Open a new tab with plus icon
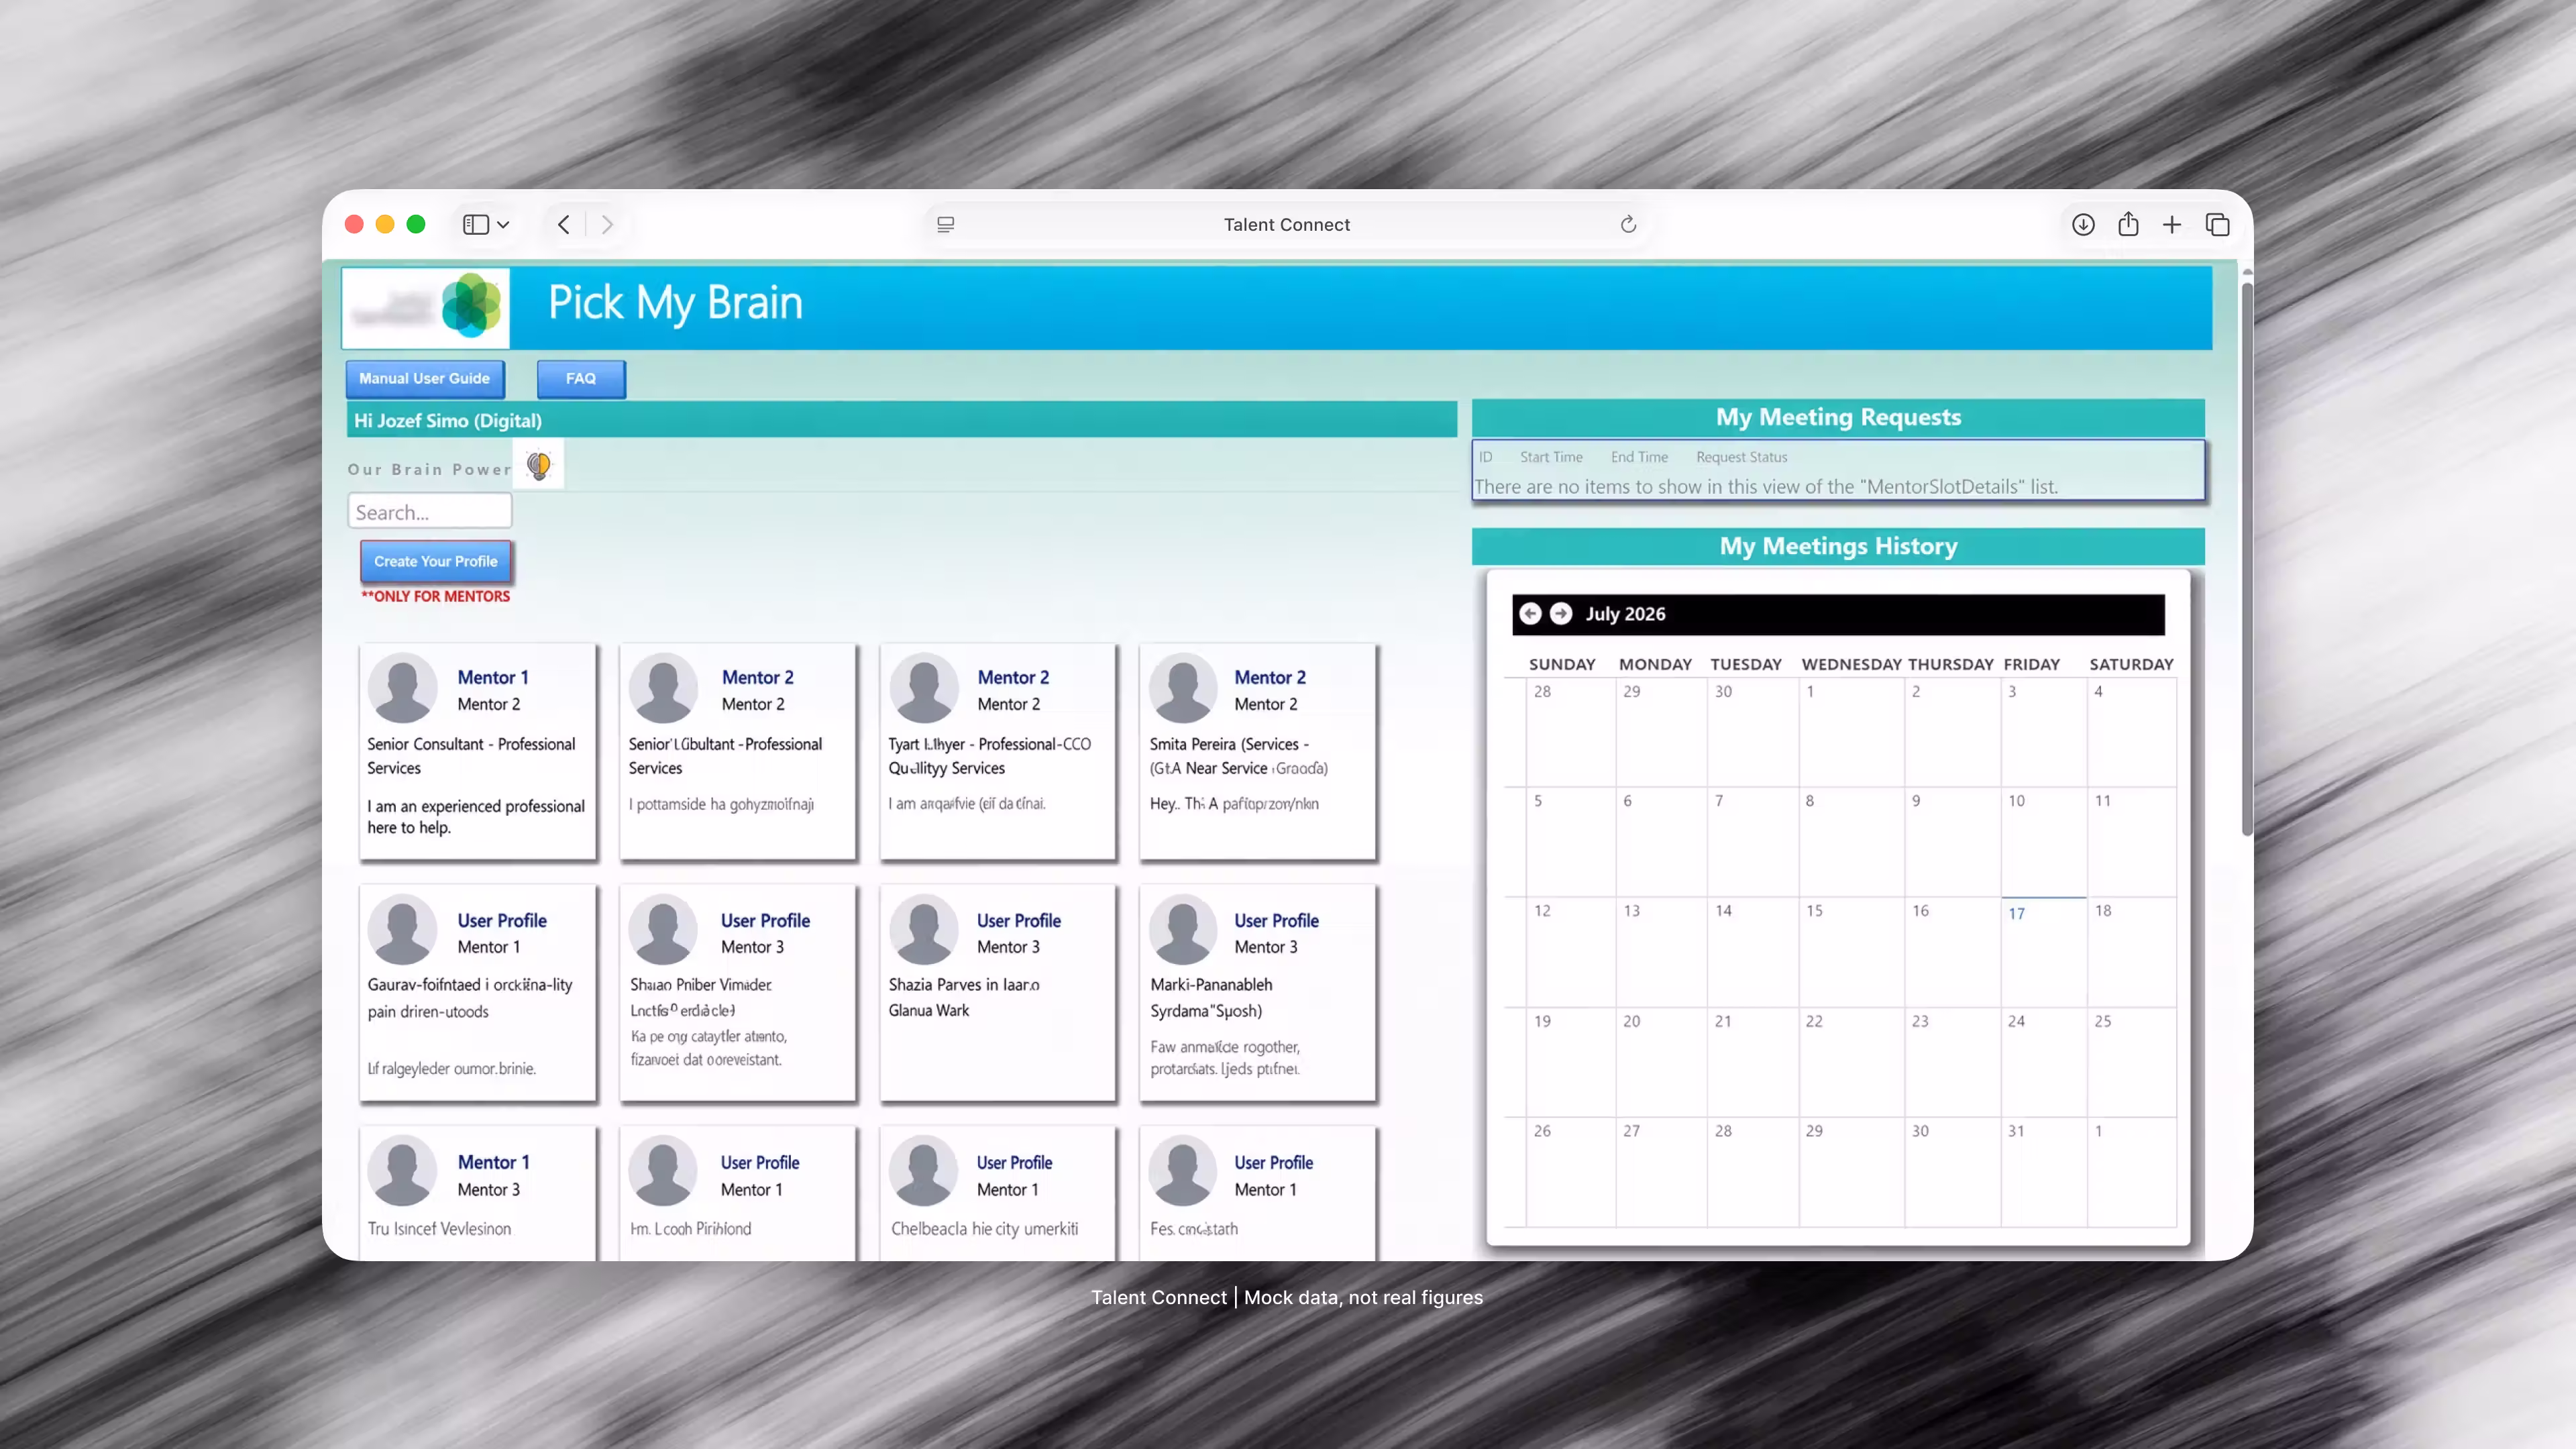 (2172, 224)
